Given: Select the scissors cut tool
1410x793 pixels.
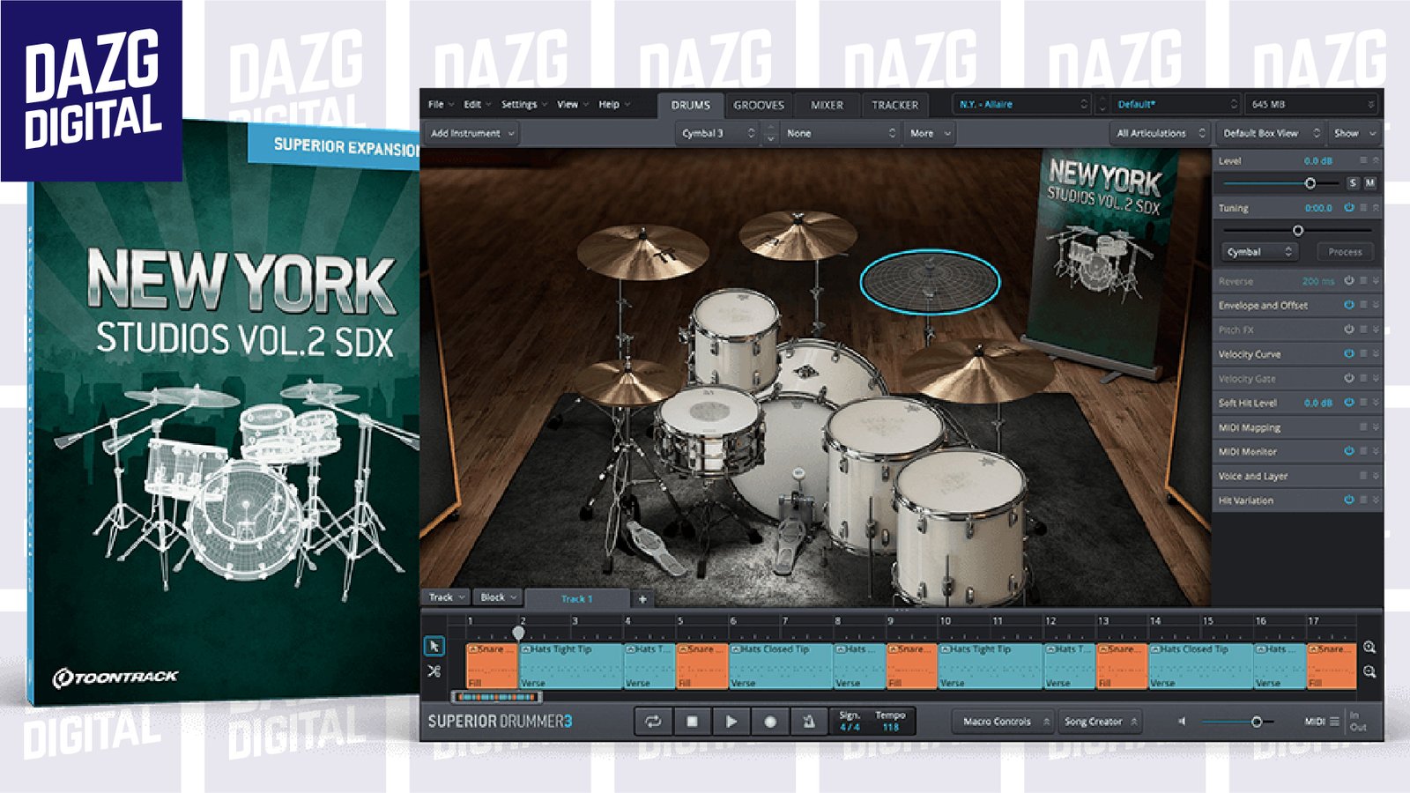Looking at the screenshot, I should (434, 671).
